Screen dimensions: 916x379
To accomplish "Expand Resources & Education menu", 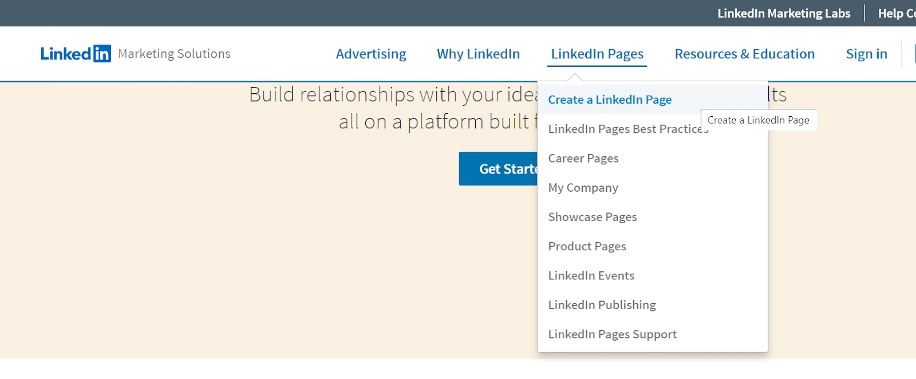I will [744, 53].
